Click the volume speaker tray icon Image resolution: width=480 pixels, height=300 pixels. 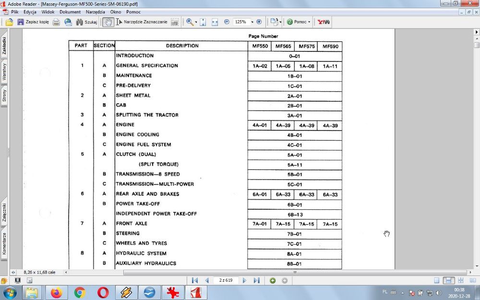point(439,293)
